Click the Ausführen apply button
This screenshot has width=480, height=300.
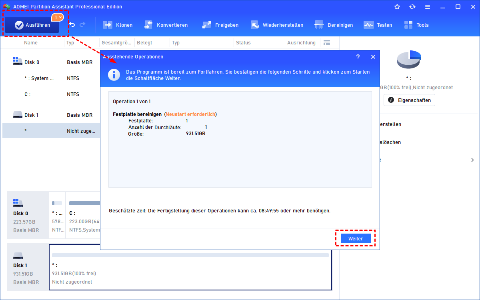click(x=32, y=25)
